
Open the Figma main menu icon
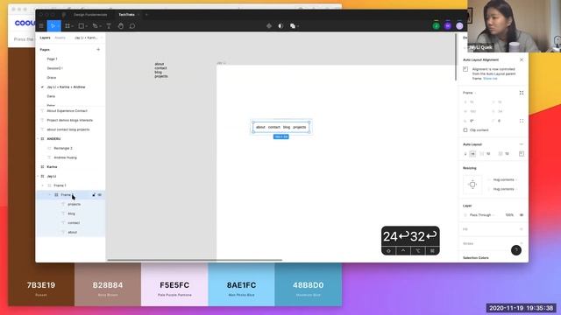(41, 25)
